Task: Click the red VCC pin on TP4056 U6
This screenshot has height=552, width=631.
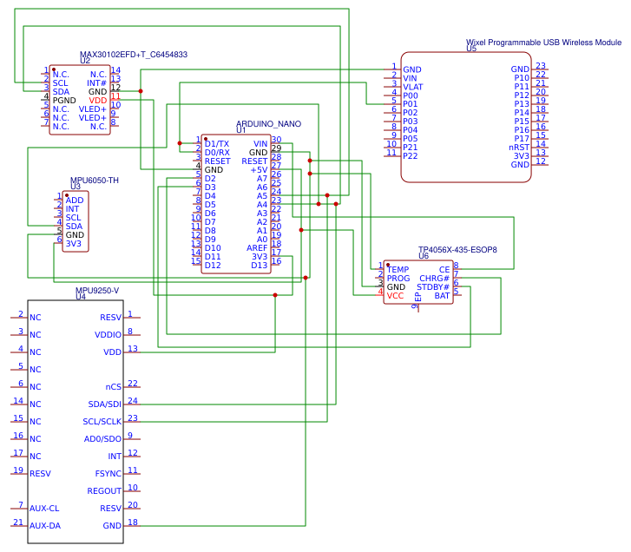Action: 395,296
